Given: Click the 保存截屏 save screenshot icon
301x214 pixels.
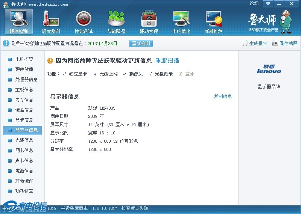Looking at the screenshot, I should point(275,43).
